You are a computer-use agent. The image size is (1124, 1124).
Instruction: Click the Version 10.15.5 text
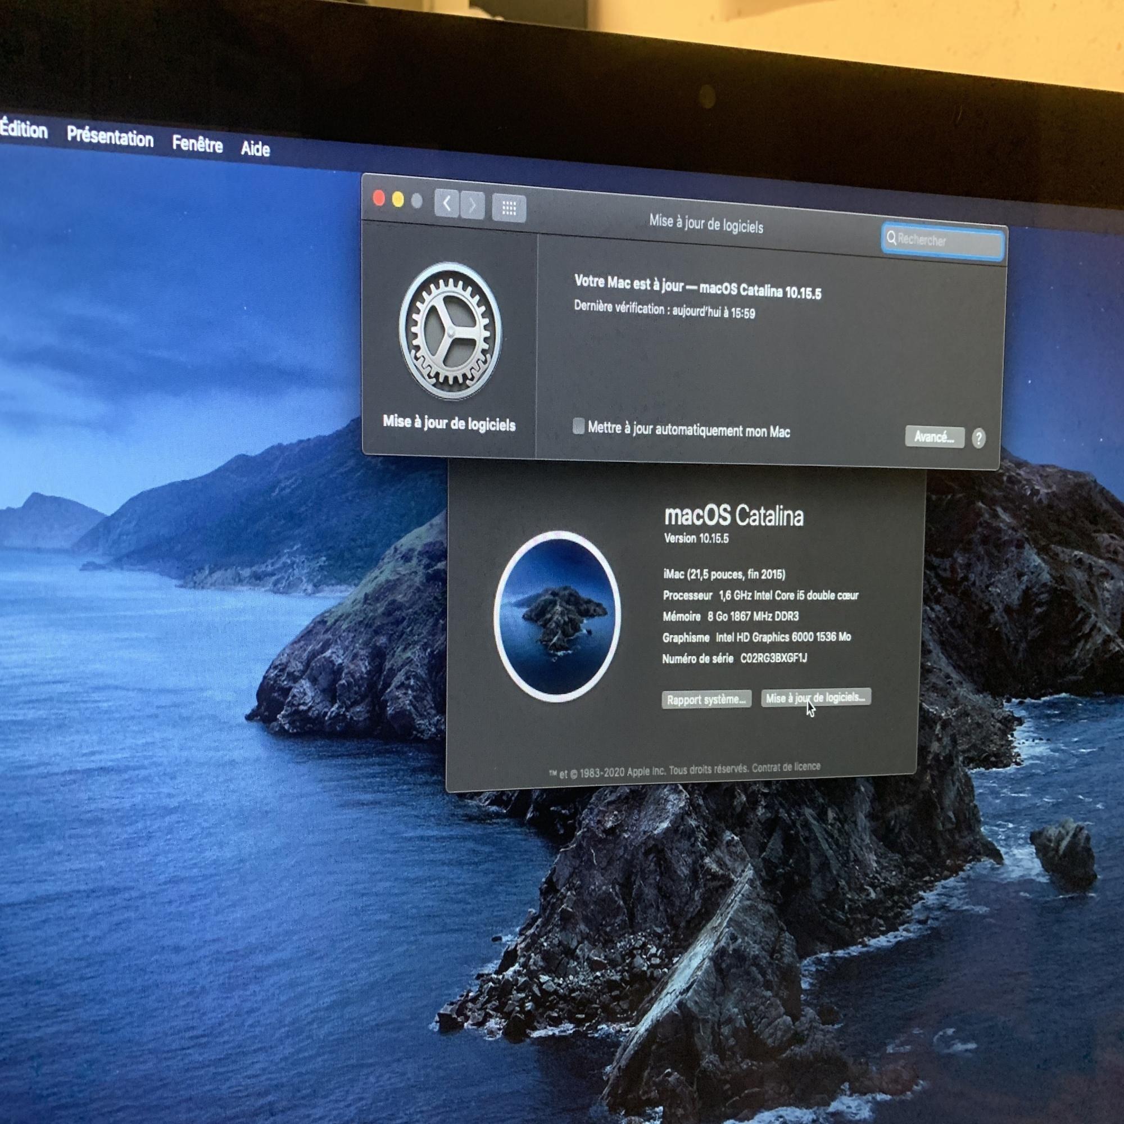696,538
